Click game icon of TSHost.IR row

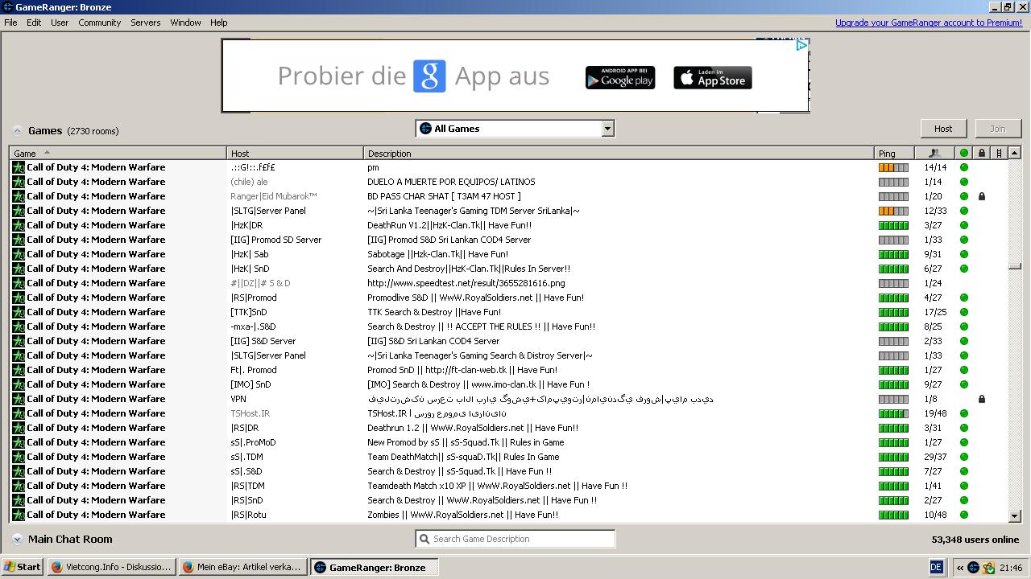pyautogui.click(x=18, y=413)
